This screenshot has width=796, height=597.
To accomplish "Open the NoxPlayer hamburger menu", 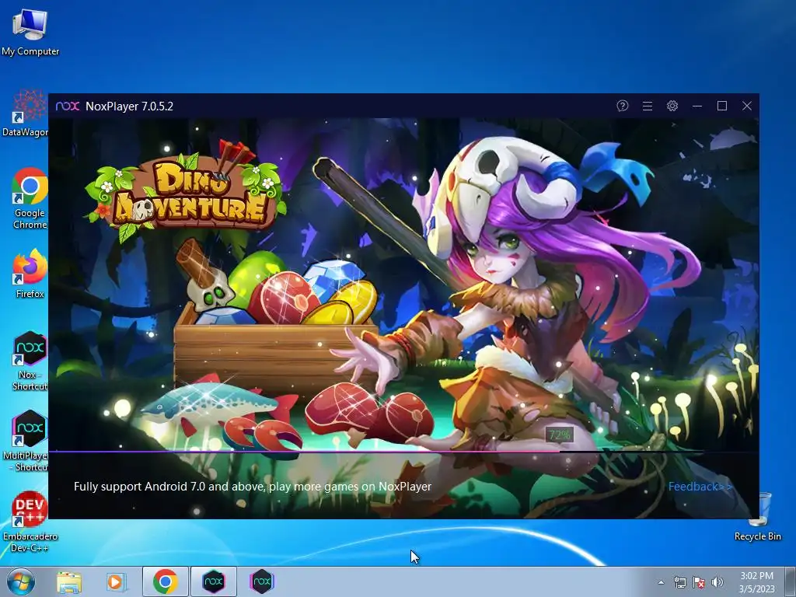I will coord(648,106).
